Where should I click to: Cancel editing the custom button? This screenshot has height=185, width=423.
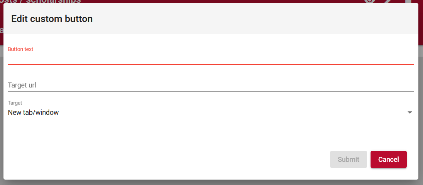pyautogui.click(x=388, y=160)
